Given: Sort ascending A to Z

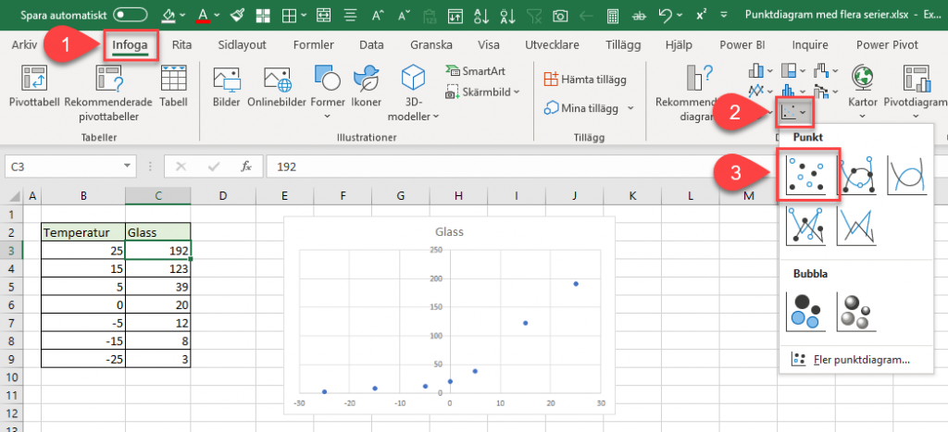Looking at the screenshot, I should point(481,15).
